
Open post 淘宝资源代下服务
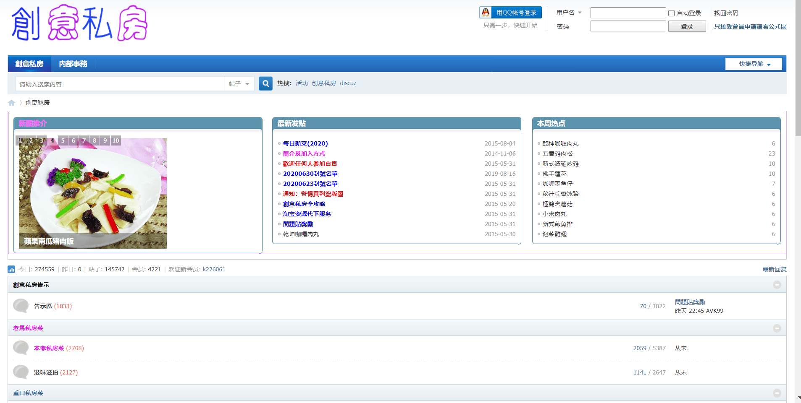click(x=307, y=214)
